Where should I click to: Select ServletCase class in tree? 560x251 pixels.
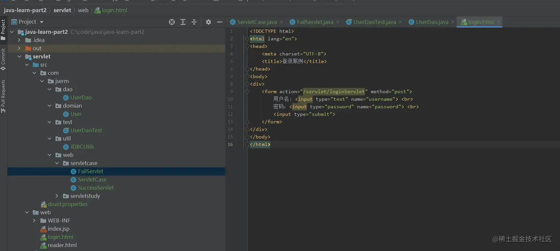[x=92, y=179]
